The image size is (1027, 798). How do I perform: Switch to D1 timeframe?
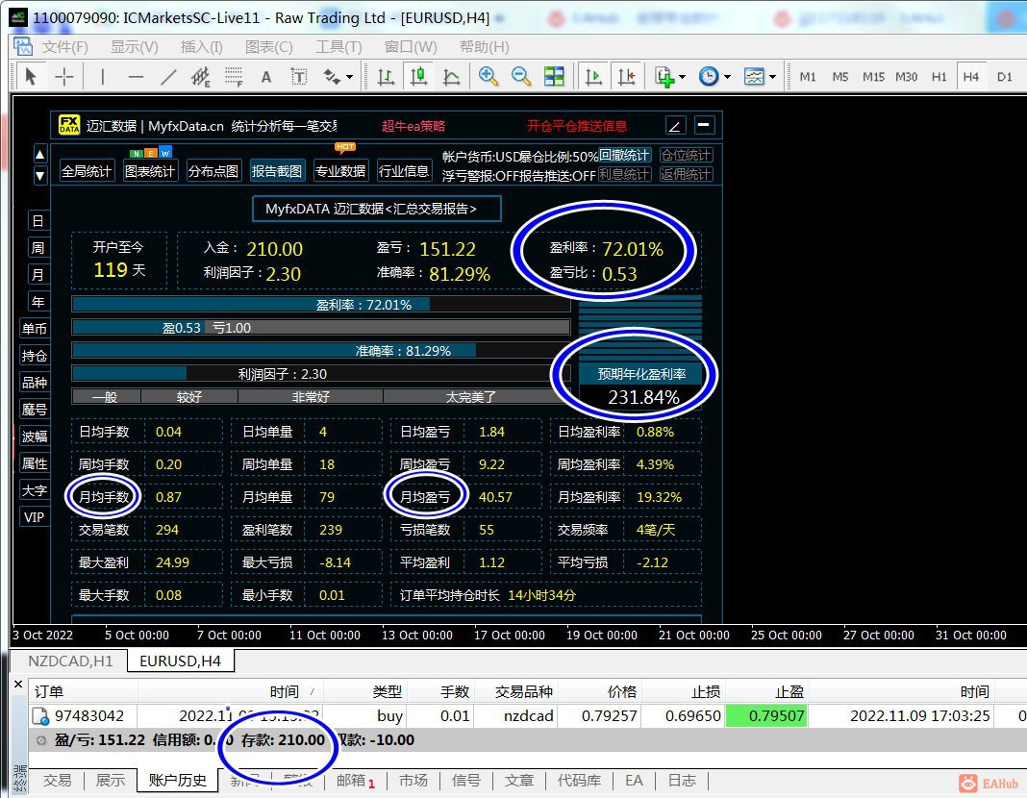1004,77
